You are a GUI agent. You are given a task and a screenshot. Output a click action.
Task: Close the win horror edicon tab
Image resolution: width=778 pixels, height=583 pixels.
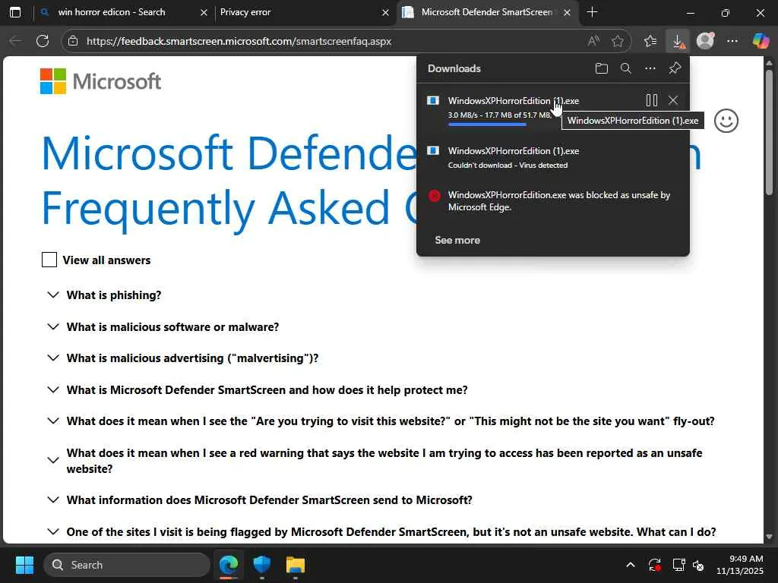[204, 13]
